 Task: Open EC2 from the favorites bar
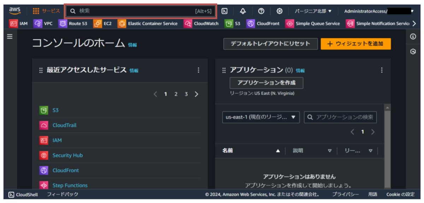pyautogui.click(x=102, y=24)
